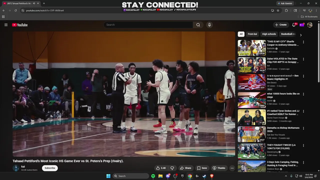Click the Share button

pos(185,168)
